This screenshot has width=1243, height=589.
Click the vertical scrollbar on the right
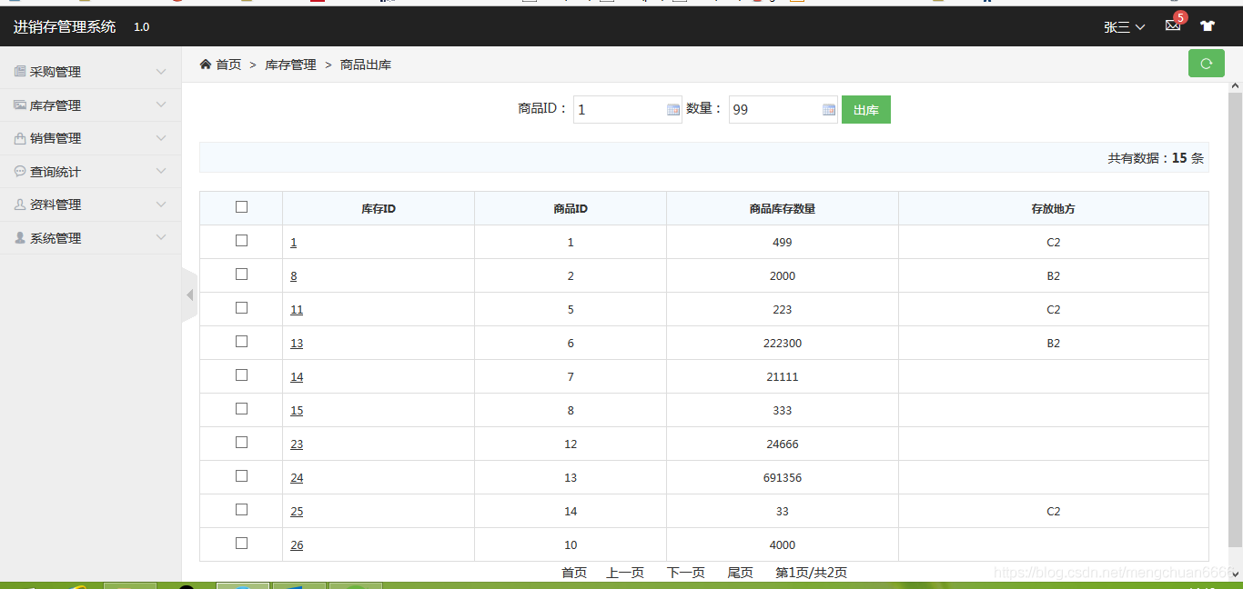(x=1235, y=318)
